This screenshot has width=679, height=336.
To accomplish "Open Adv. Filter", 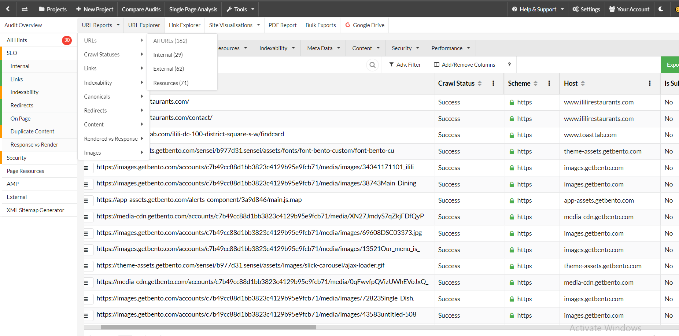I will [405, 65].
